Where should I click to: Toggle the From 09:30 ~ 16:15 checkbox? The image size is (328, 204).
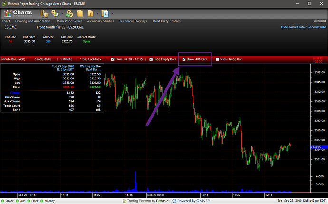(x=113, y=59)
